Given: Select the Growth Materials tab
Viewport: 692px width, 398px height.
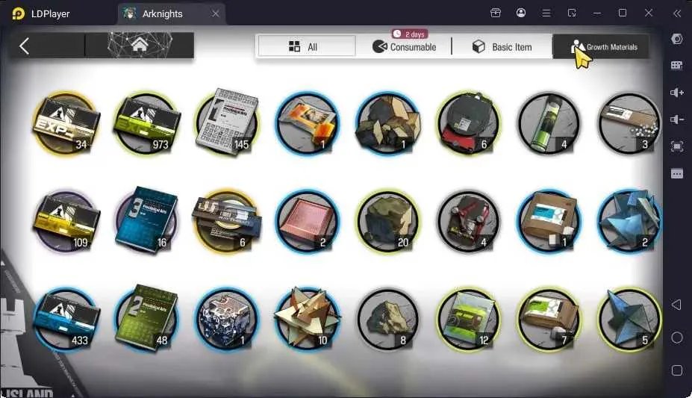Looking at the screenshot, I should 601,46.
